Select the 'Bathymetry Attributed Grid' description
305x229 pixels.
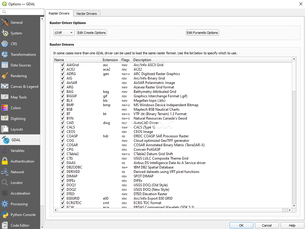tap(155, 91)
